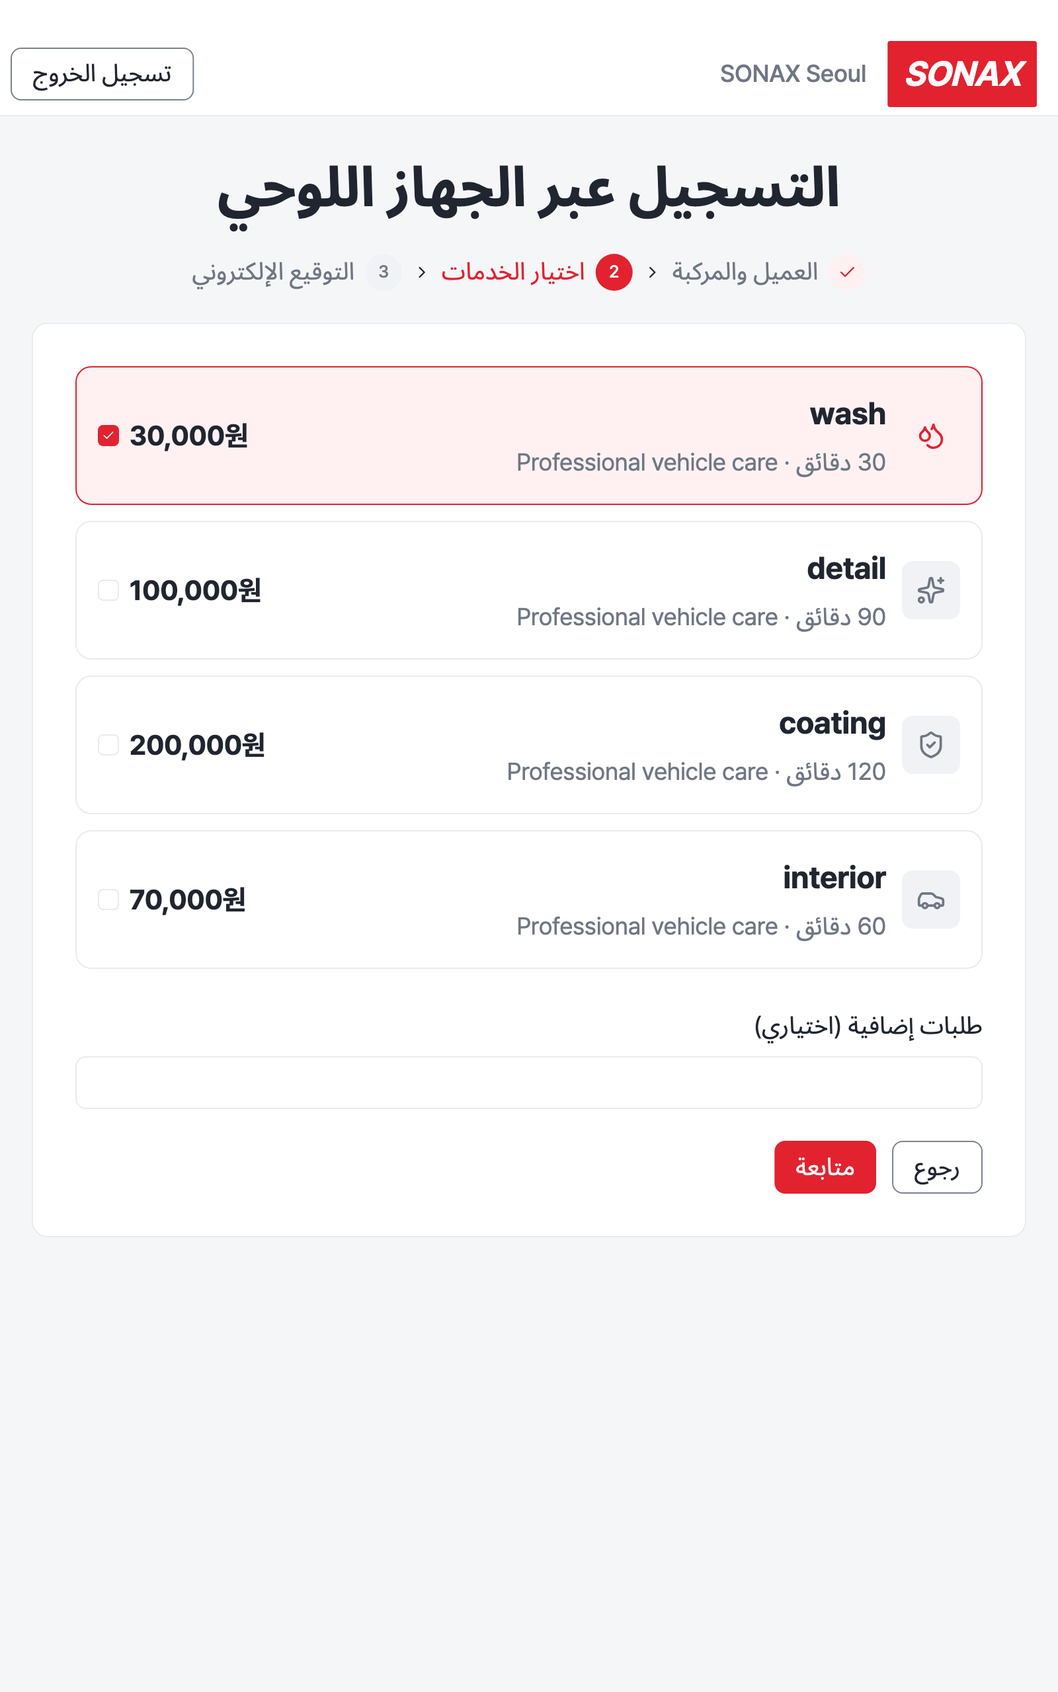Uncheck the wash 30,000원 checkbox
Viewport: 1058px width, 1692px height.
point(108,436)
